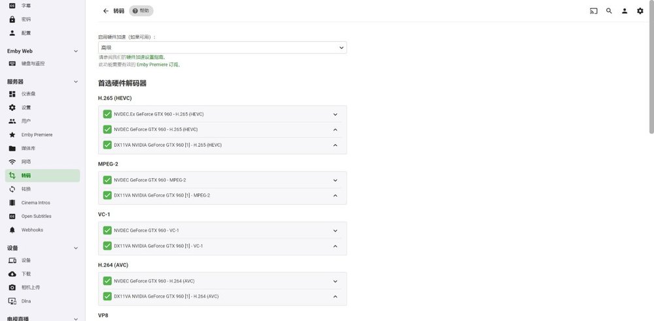Open the cast to device icon
Viewport: 654px width, 321px height.
594,11
